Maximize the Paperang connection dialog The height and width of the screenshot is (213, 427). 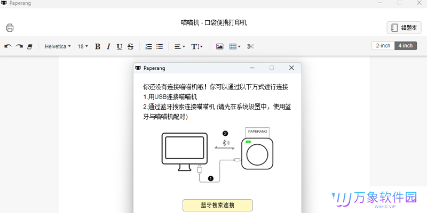(x=272, y=68)
